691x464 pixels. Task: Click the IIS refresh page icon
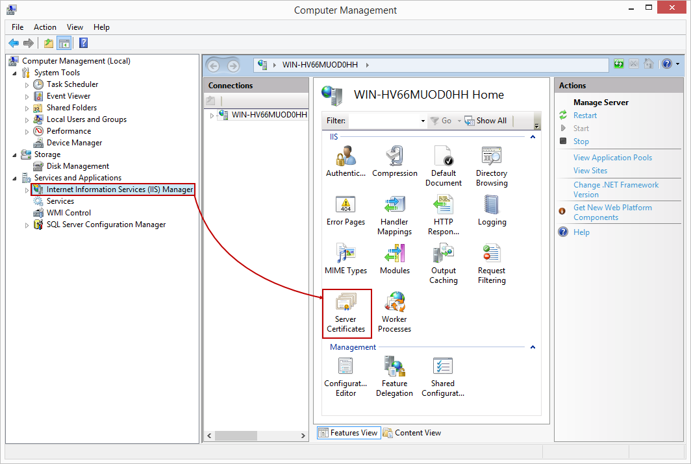tap(619, 64)
